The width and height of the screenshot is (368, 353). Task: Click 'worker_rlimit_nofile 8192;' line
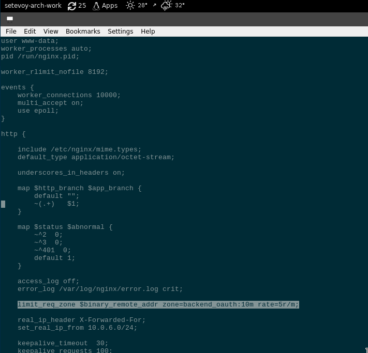[54, 72]
